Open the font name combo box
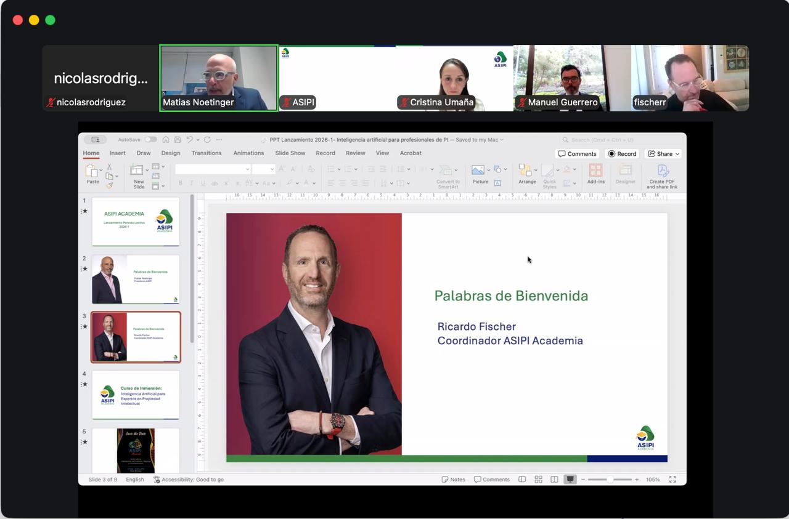Viewport: 789px width, 519px height. [x=213, y=169]
